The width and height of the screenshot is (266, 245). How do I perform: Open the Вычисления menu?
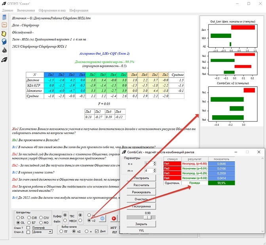click(26, 10)
